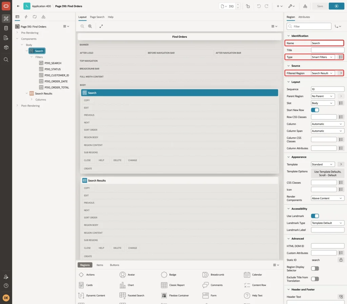This screenshot has height=304, width=347.
Task: Expand the layout pane to full size
Action: click(101, 26)
